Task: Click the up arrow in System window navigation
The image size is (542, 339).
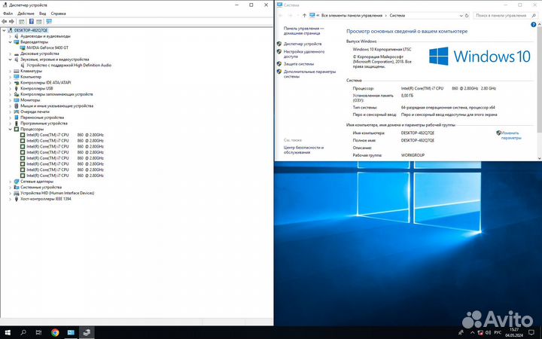Action: click(304, 14)
